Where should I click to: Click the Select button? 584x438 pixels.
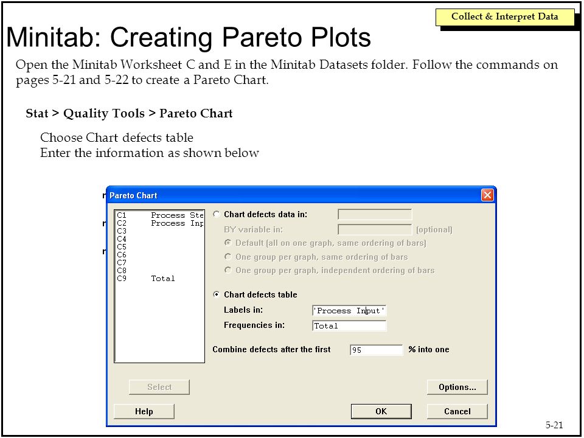pos(159,387)
